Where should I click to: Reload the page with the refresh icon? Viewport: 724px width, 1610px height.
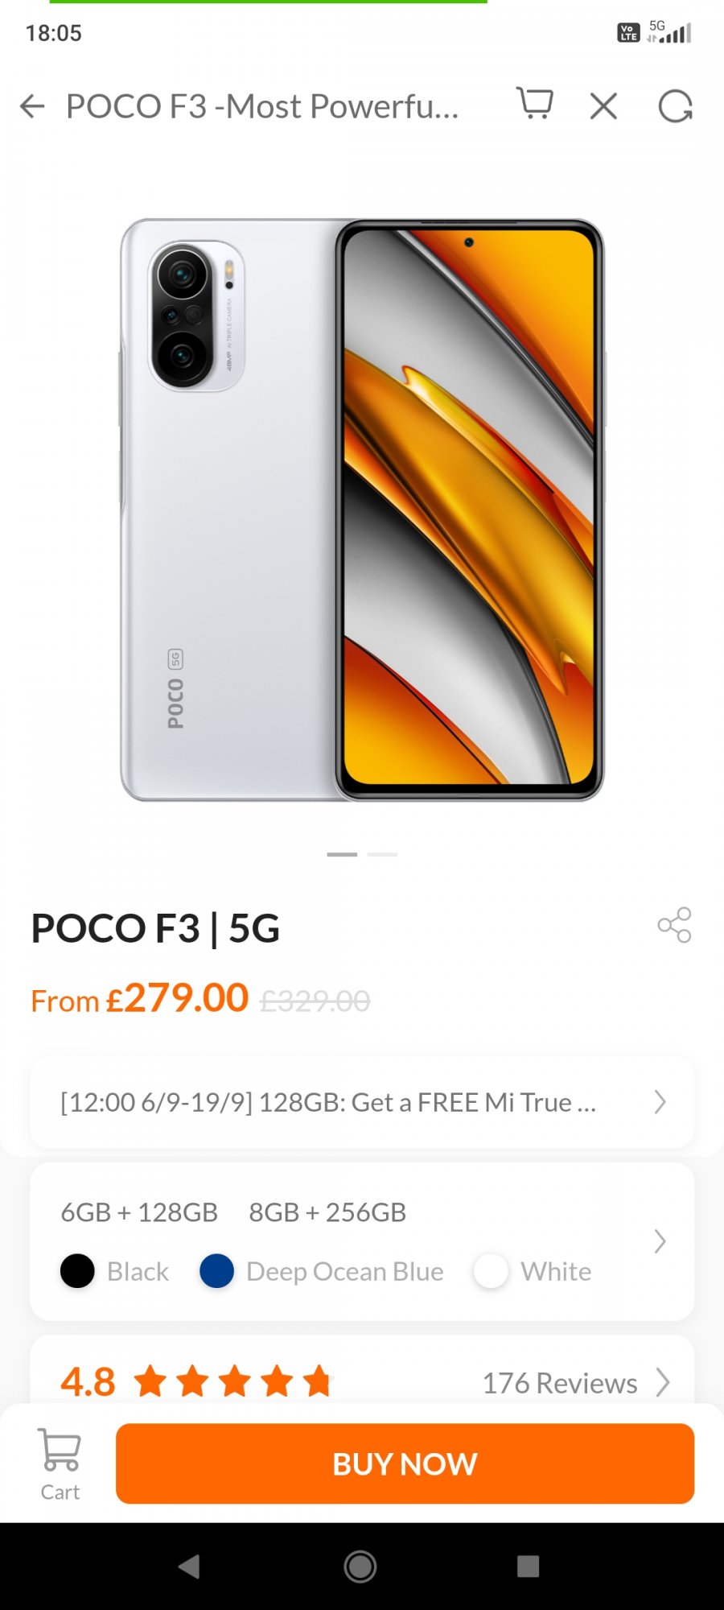(676, 106)
